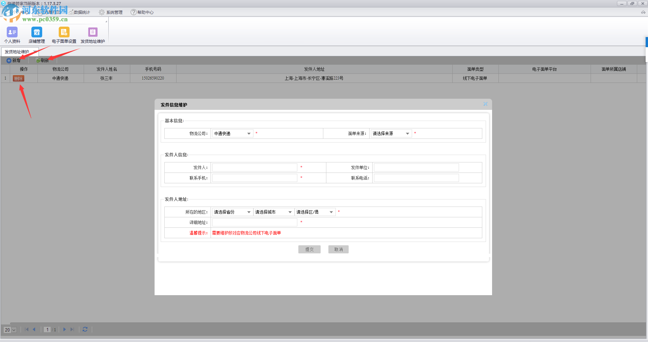Open the 请选择省份 province dropdown

click(233, 212)
